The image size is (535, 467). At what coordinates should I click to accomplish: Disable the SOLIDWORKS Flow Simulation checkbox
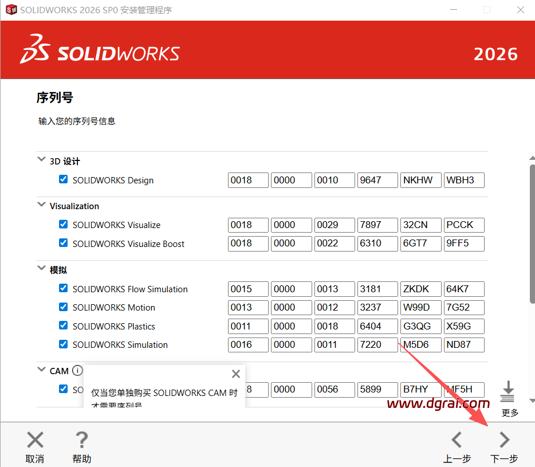[64, 289]
